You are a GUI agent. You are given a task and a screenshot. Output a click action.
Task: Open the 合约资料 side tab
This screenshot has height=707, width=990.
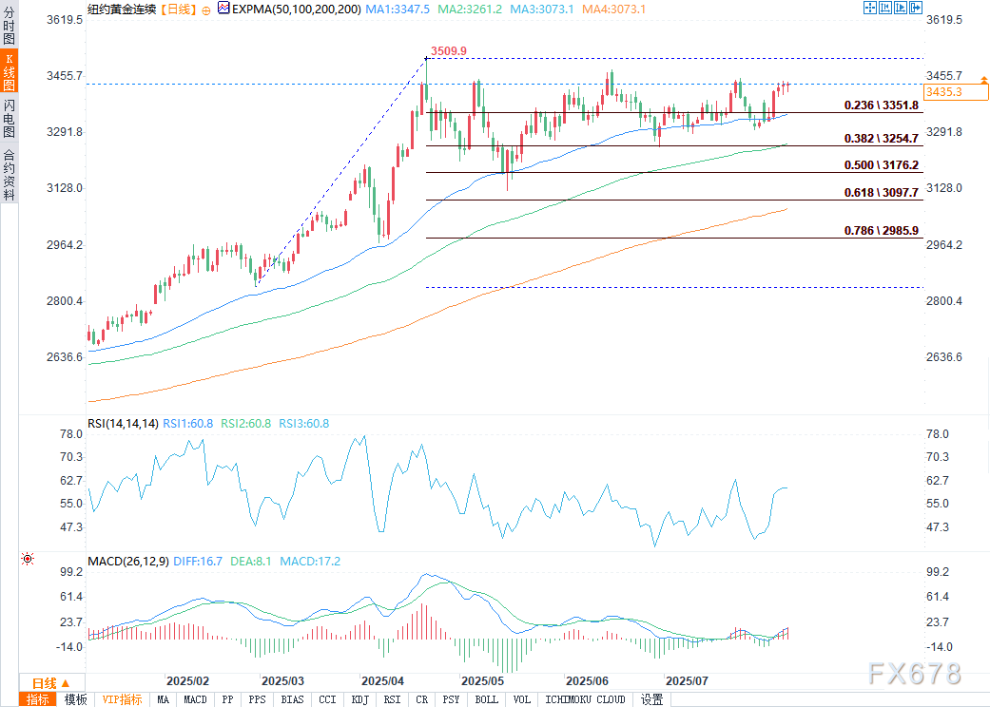coord(10,175)
